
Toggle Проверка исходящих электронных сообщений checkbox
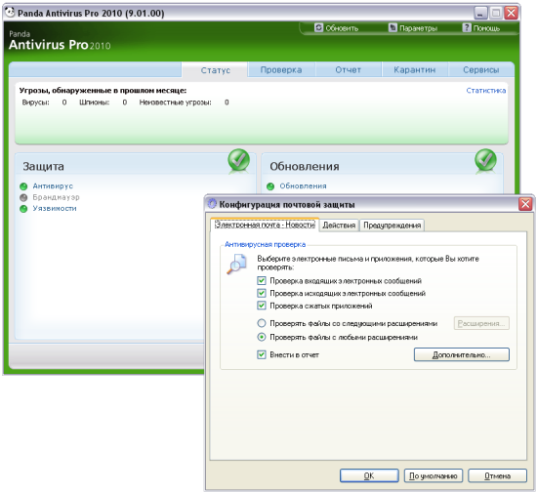click(x=262, y=294)
